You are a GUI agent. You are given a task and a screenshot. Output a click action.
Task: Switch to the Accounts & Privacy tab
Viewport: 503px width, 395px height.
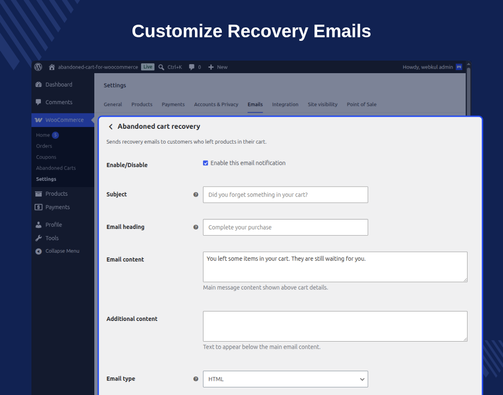tap(216, 105)
